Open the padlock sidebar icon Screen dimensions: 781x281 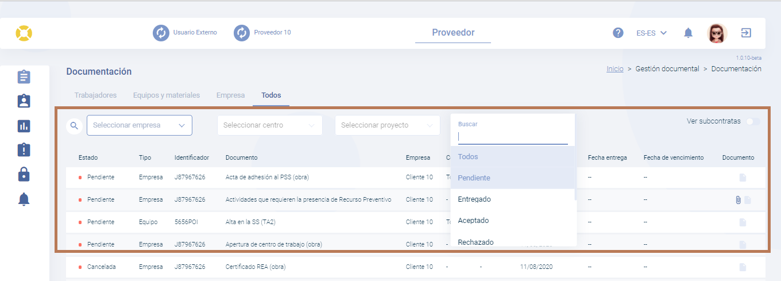pyautogui.click(x=24, y=174)
